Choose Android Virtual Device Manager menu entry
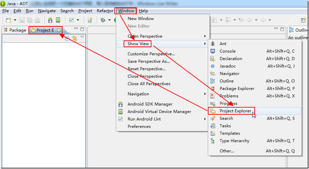Screen dimensions: 309x169 (162, 112)
